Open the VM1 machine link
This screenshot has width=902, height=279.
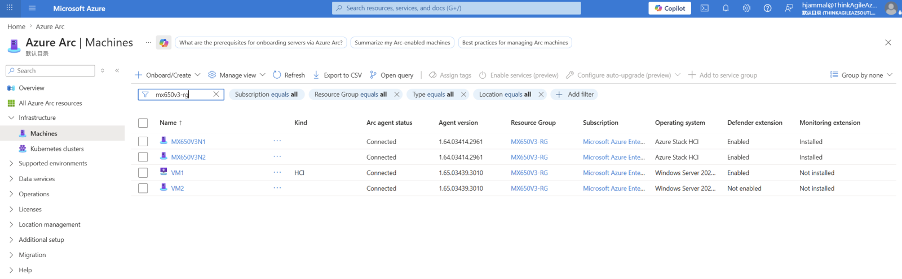(x=178, y=173)
